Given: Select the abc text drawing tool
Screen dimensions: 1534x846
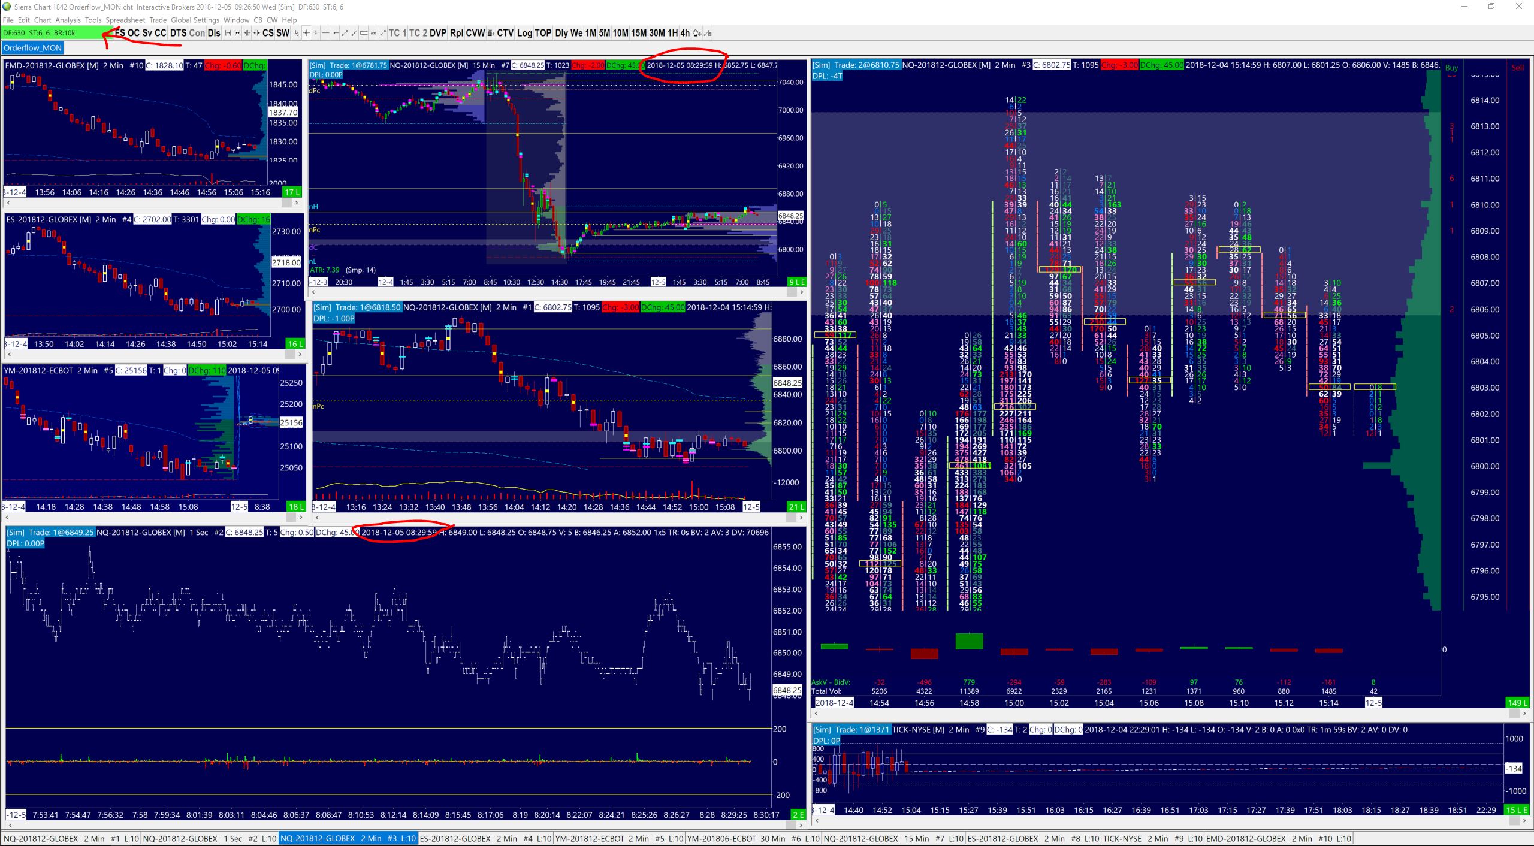Looking at the screenshot, I should point(373,33).
